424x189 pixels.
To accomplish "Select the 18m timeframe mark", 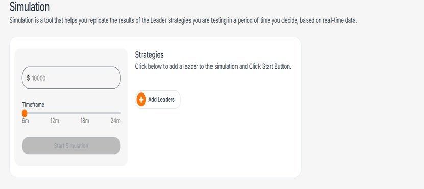I will coord(85,121).
